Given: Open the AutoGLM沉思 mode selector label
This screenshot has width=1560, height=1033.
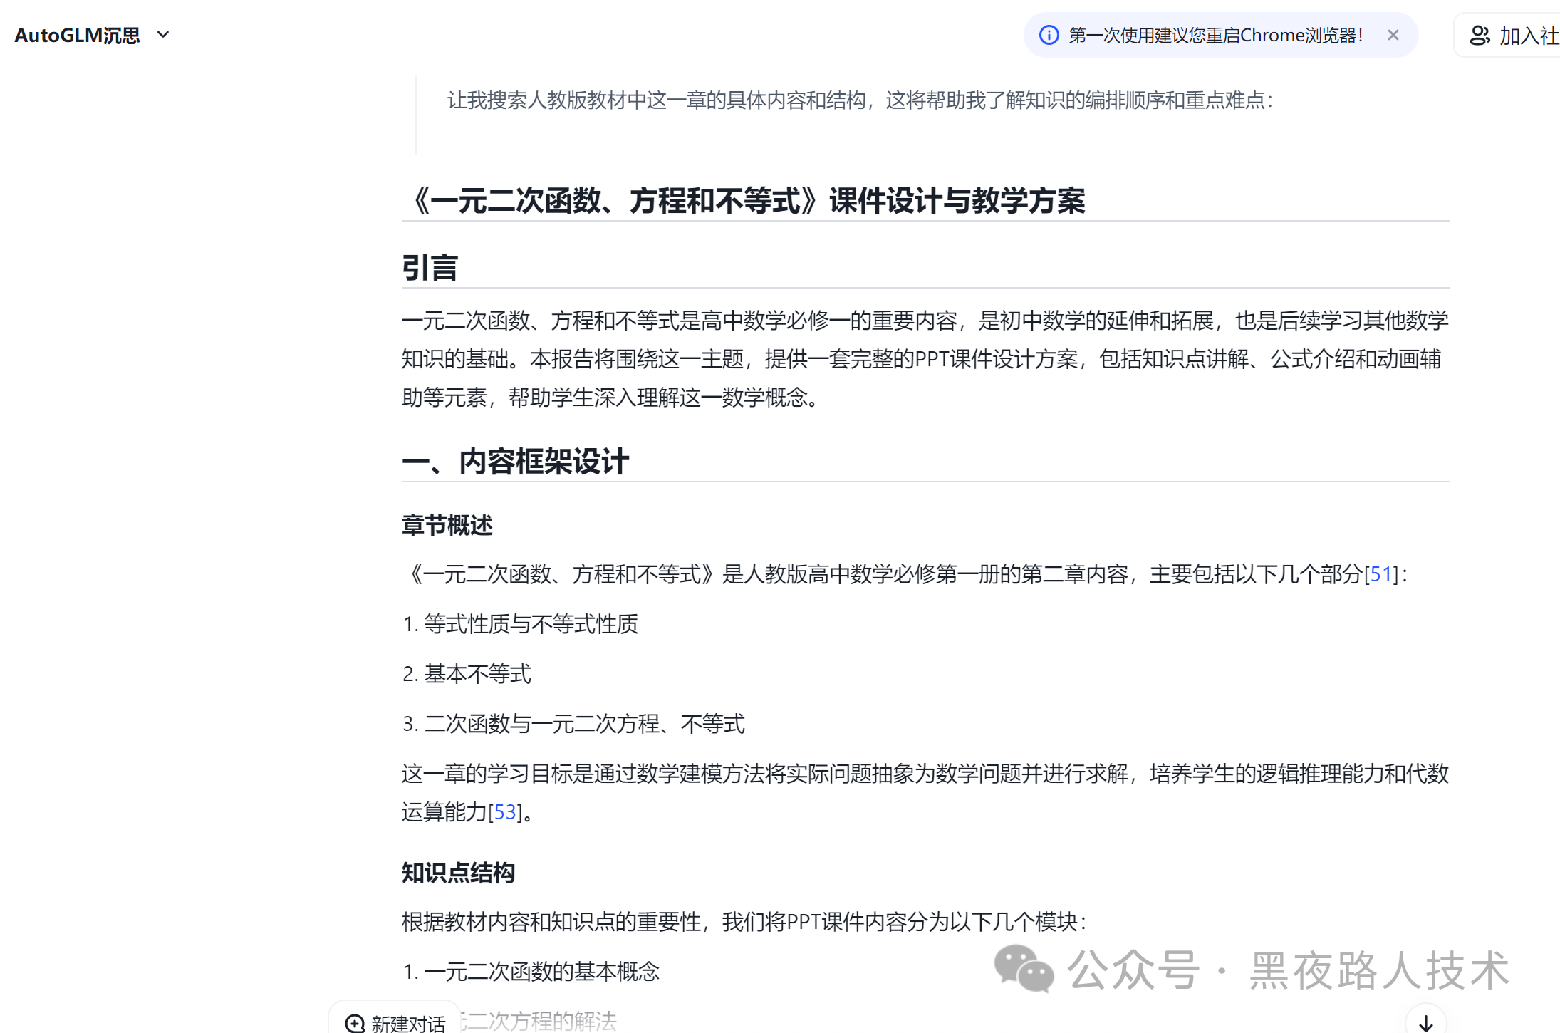Looking at the screenshot, I should pyautogui.click(x=77, y=35).
